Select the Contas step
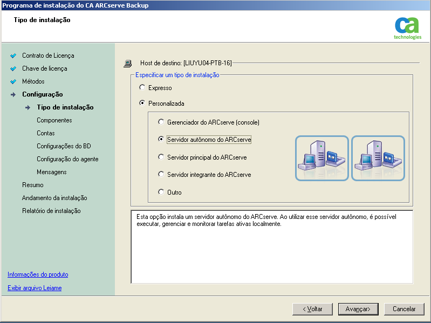431x323 pixels. pyautogui.click(x=46, y=133)
